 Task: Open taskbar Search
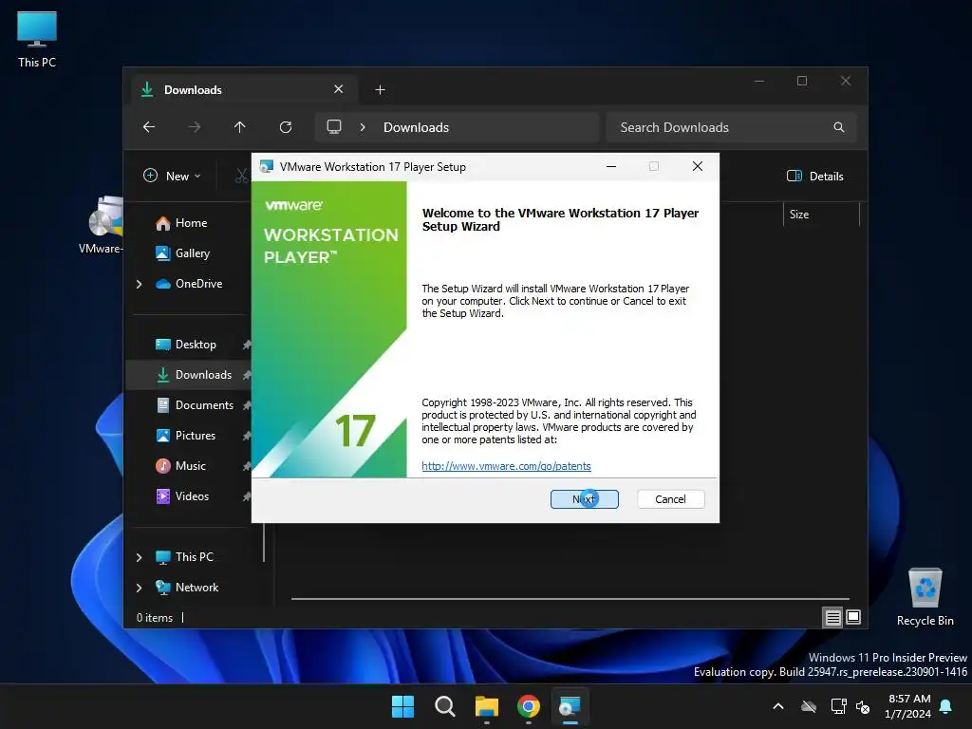click(445, 706)
